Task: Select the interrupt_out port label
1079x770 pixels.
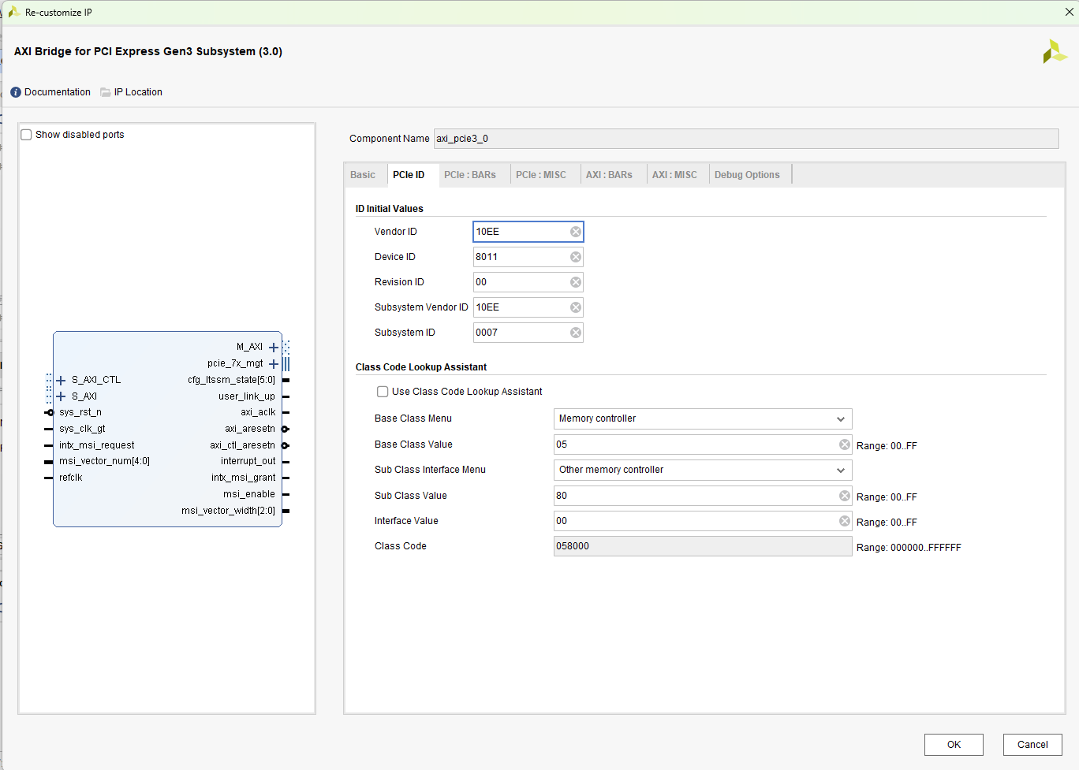Action: [x=248, y=461]
